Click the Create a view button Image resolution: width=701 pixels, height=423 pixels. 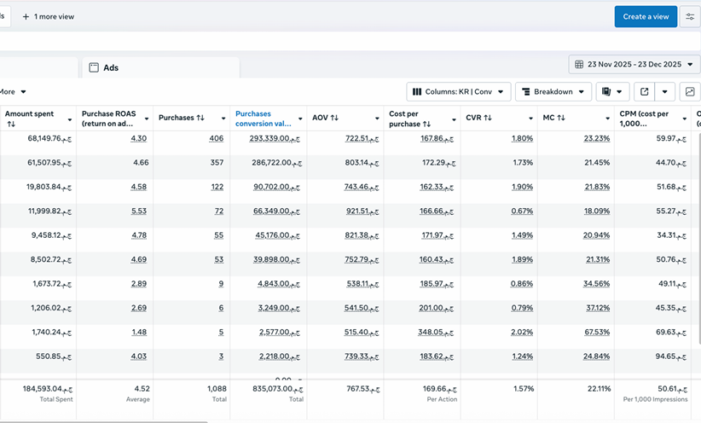[646, 17]
